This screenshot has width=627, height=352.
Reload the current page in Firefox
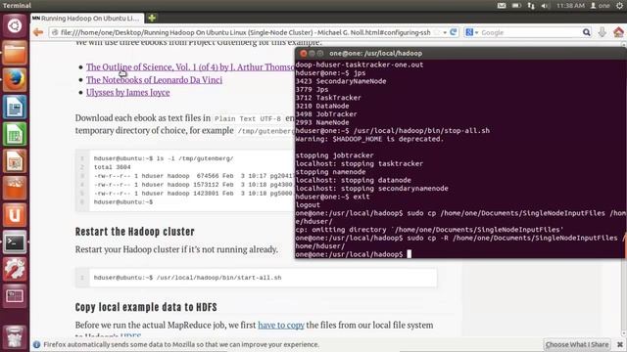tap(453, 32)
